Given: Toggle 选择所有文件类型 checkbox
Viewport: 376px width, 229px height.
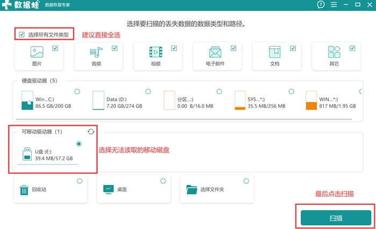Looking at the screenshot, I should click(21, 34).
